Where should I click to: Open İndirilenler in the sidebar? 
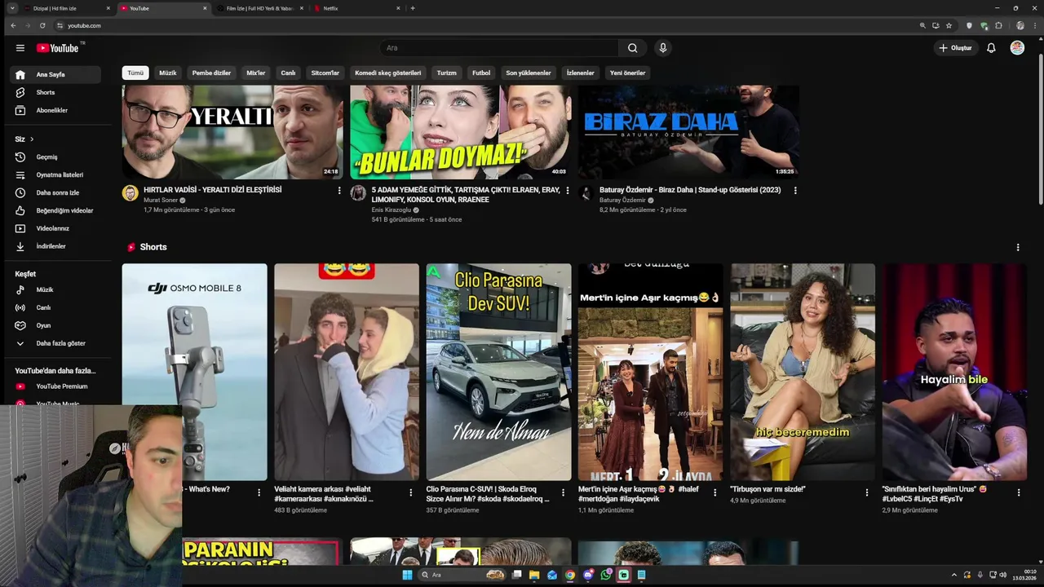[55, 246]
